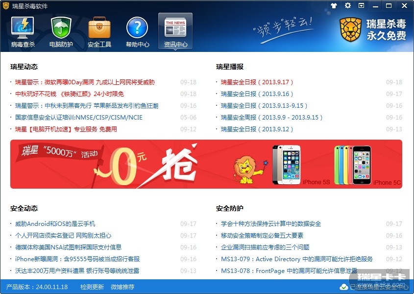414x294 pixels.
Task: Click the iPhone 5S image in banner
Action: pos(287,164)
